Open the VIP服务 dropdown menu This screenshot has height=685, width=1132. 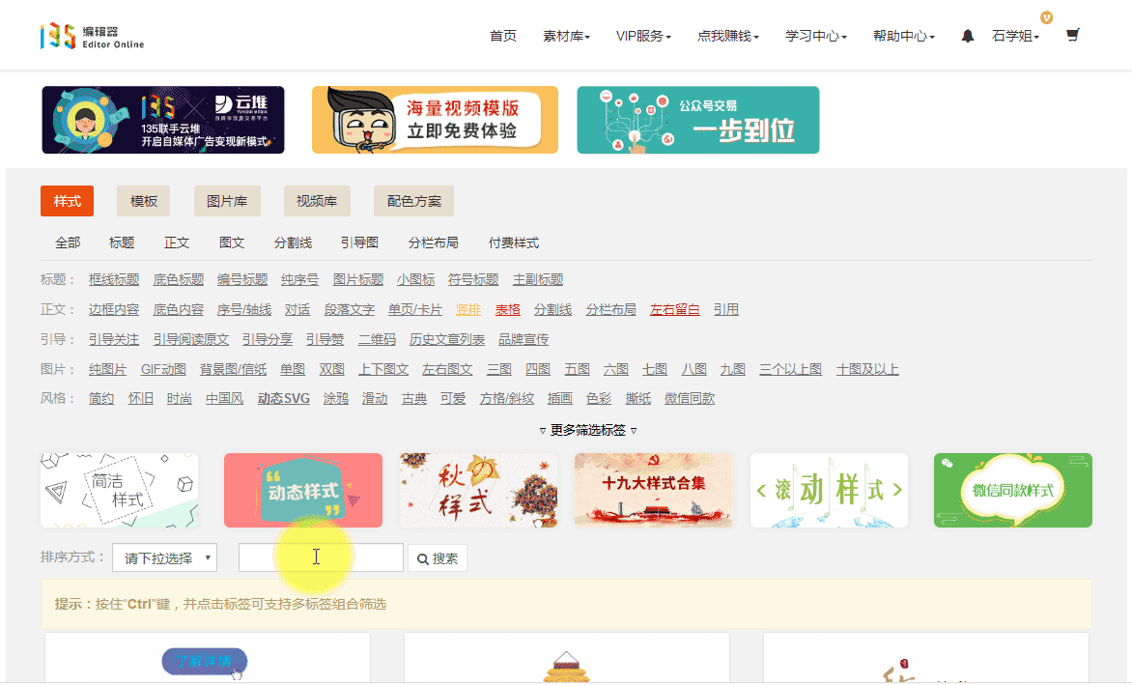click(643, 36)
